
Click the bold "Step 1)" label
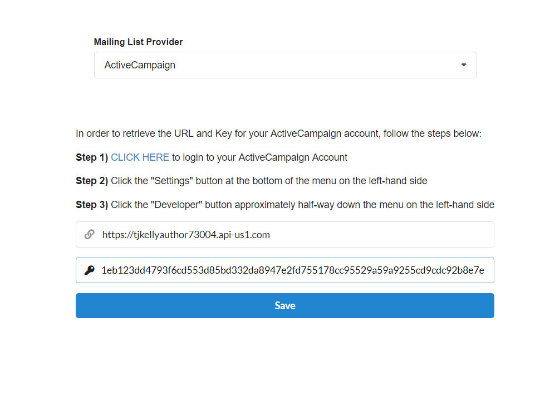[92, 157]
